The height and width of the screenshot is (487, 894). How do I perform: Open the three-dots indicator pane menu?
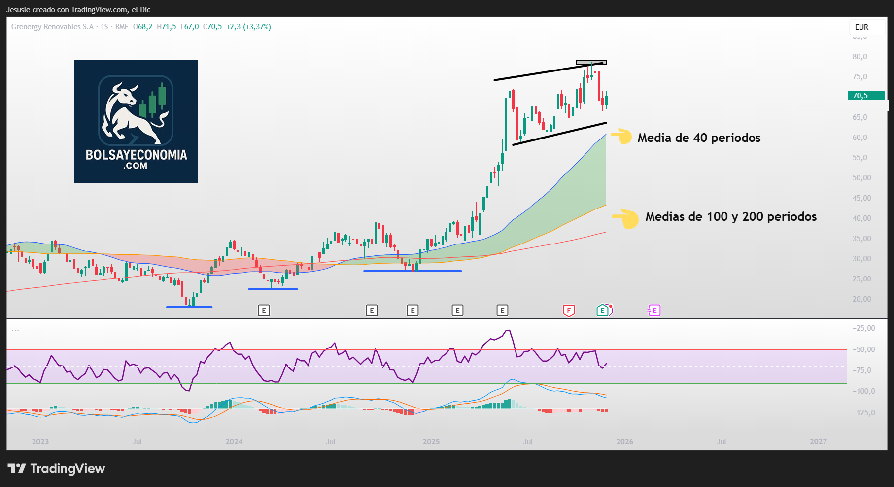point(15,330)
